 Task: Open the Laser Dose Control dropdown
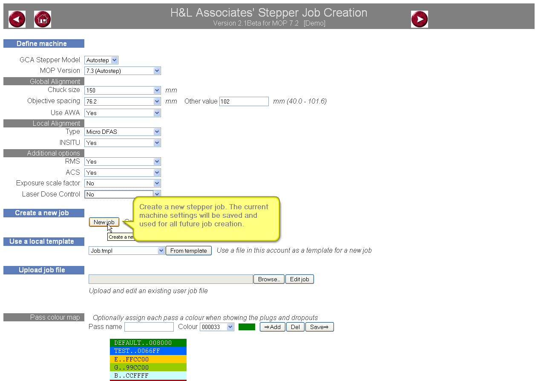tap(123, 194)
